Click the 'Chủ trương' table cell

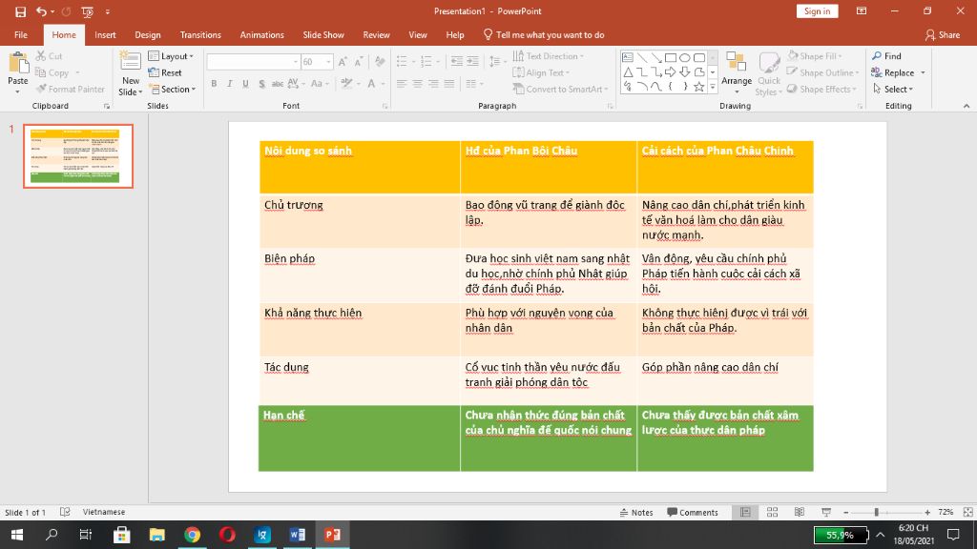point(360,220)
